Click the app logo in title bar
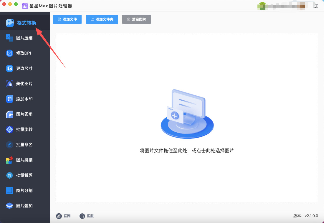 click(25, 6)
